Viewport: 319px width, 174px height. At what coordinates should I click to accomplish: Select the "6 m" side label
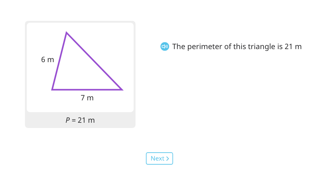pyautogui.click(x=47, y=60)
